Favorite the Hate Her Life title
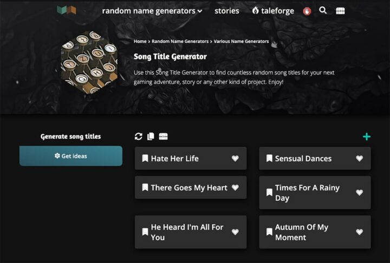390x263 pixels. [x=235, y=159]
